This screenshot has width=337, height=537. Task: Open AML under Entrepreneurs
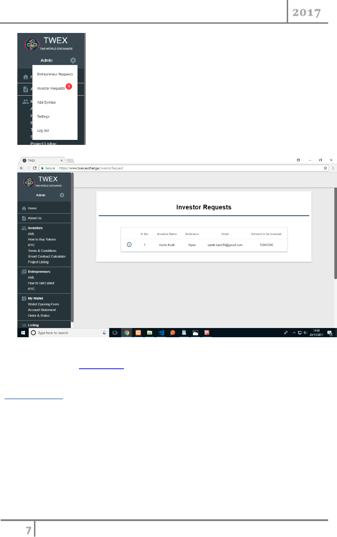pyautogui.click(x=31, y=277)
